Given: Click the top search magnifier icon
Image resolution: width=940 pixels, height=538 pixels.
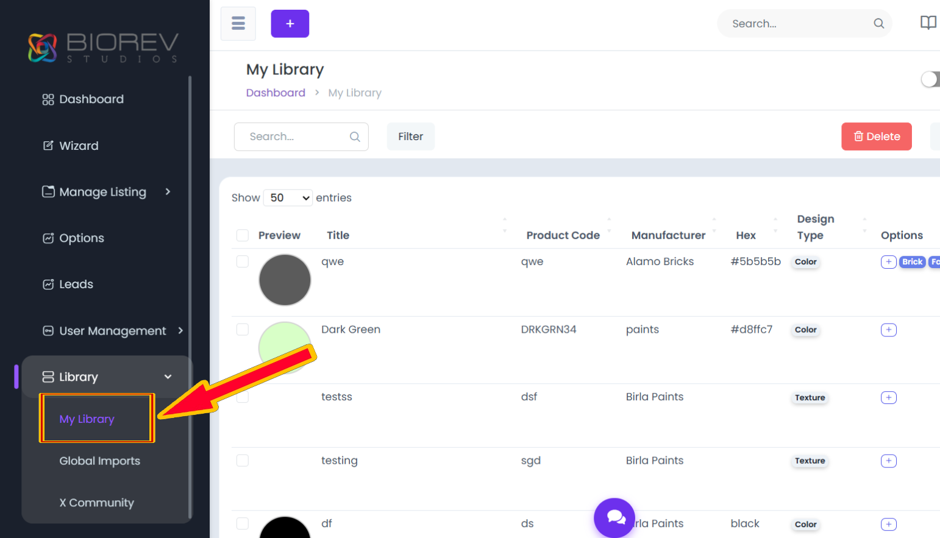Looking at the screenshot, I should pos(878,24).
